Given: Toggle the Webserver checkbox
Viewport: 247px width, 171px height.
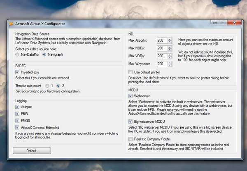Looking at the screenshot, I should [130, 96].
